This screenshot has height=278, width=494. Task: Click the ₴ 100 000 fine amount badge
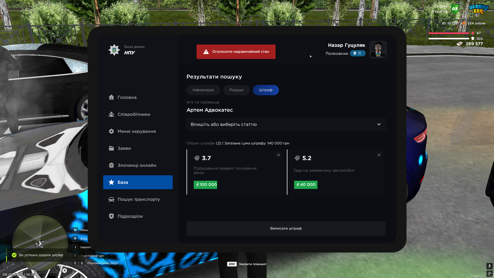(x=205, y=185)
